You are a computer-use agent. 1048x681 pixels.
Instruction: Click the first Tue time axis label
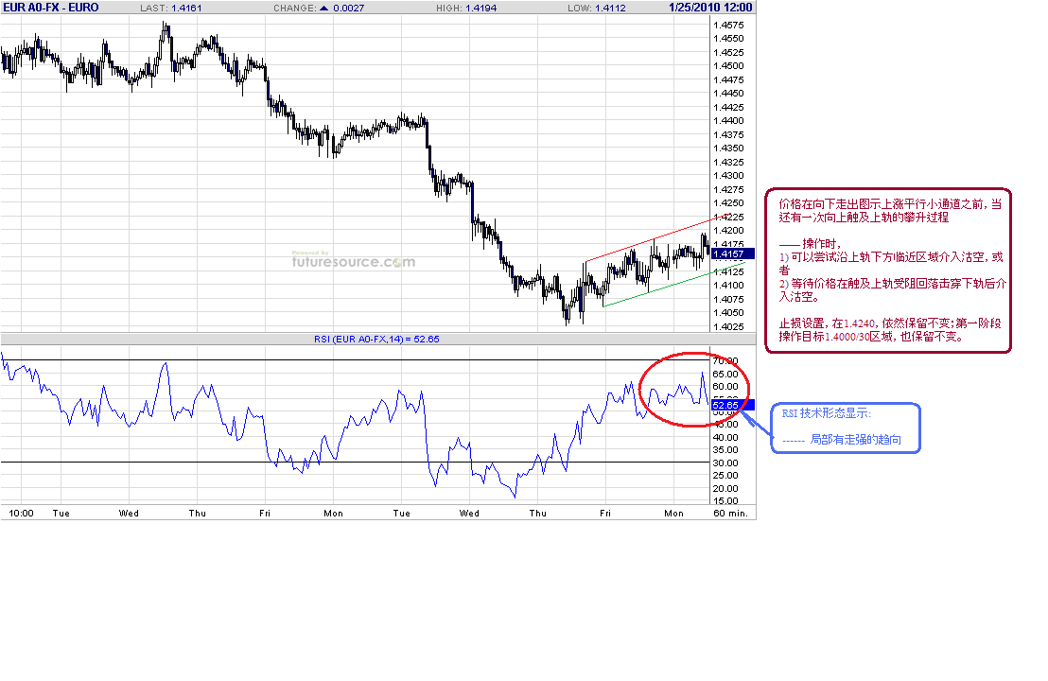pyautogui.click(x=61, y=514)
